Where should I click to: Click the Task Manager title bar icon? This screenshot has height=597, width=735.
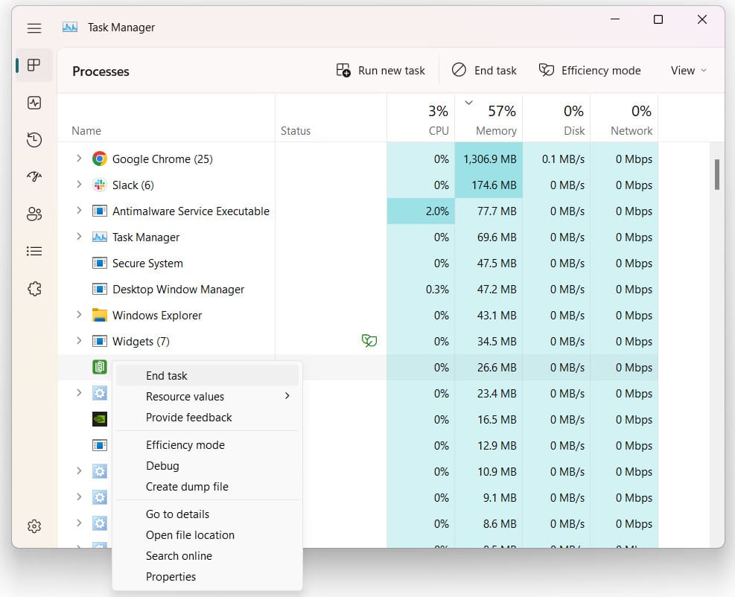click(70, 28)
